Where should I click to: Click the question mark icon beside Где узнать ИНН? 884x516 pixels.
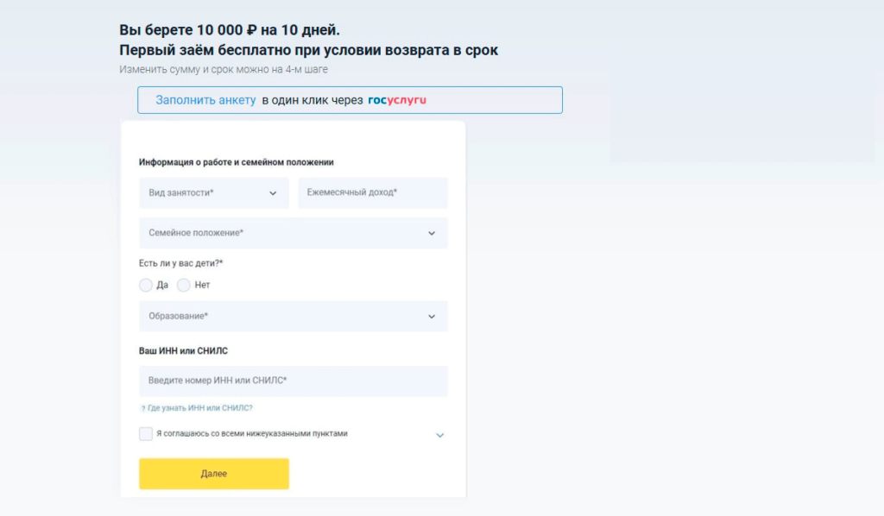pos(143,408)
